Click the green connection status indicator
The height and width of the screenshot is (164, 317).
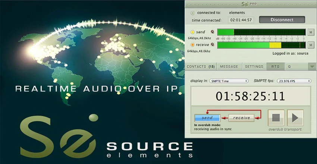pos(193,13)
